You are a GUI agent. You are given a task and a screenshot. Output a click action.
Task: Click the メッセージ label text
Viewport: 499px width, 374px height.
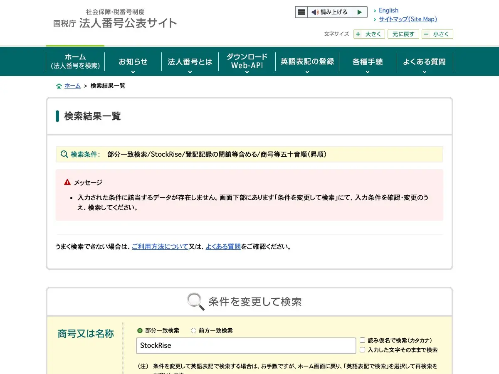(x=88, y=182)
